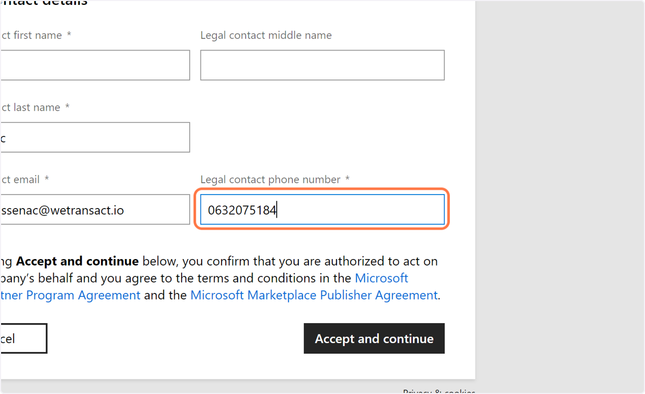This screenshot has width=645, height=394.
Task: Select the Legal contact phone number label
Action: point(271,180)
